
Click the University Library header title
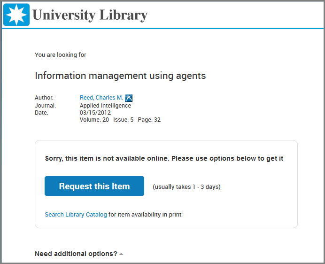point(90,15)
